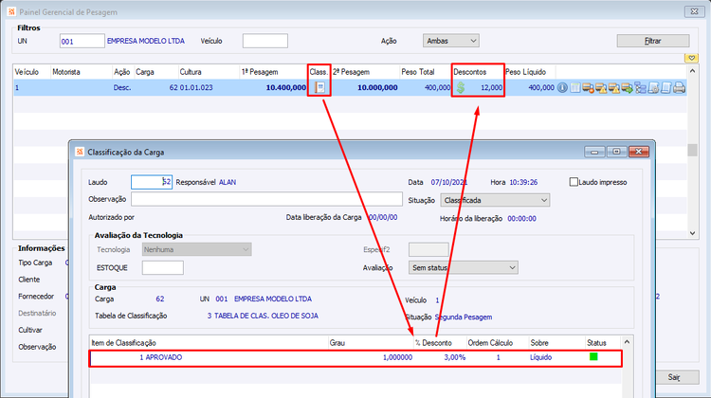Click the truck with red stop icon
711x398 pixels.
point(588,87)
